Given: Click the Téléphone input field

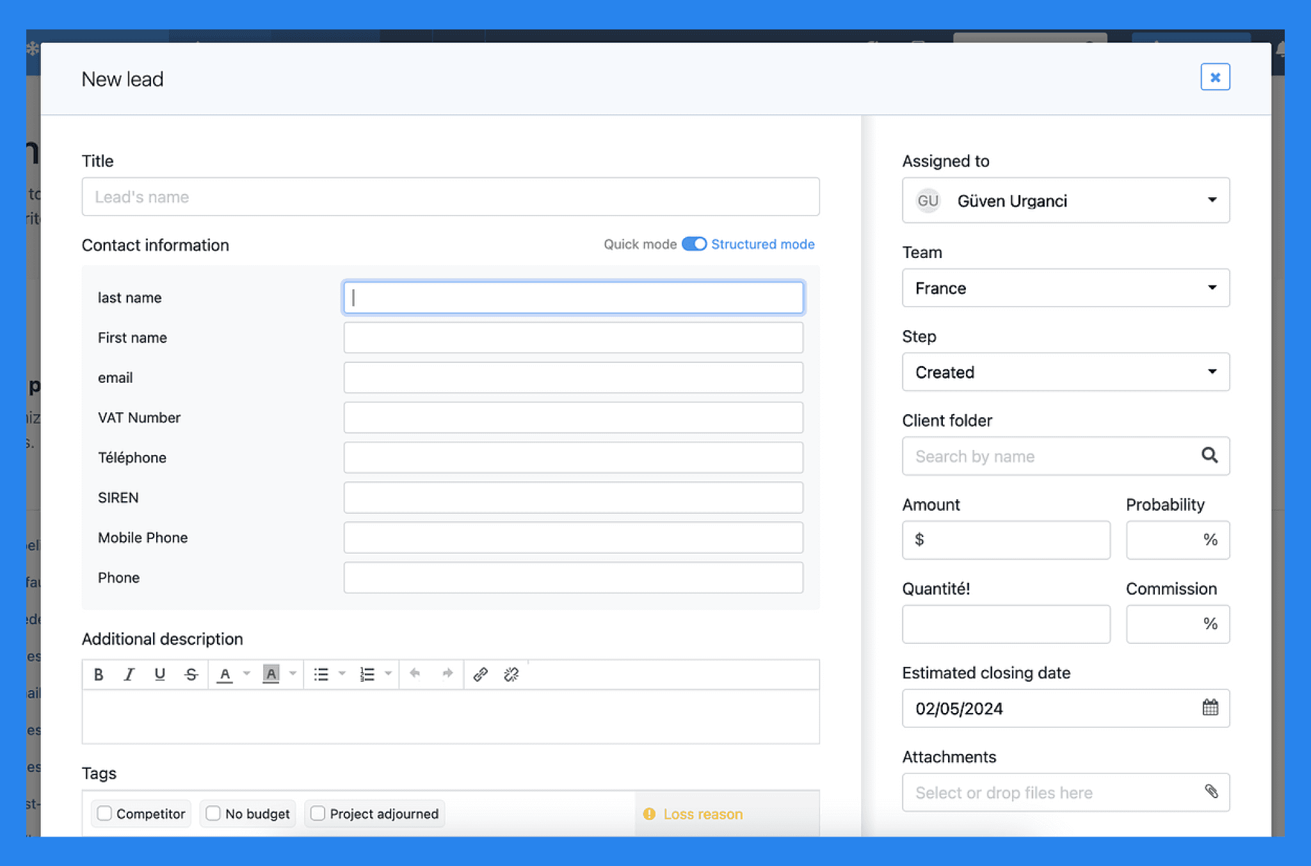Looking at the screenshot, I should (x=573, y=458).
